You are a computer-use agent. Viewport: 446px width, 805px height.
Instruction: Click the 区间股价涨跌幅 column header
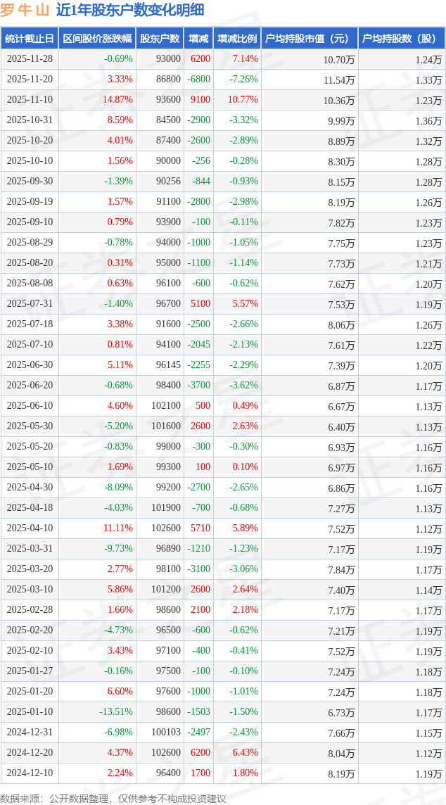[x=97, y=39]
